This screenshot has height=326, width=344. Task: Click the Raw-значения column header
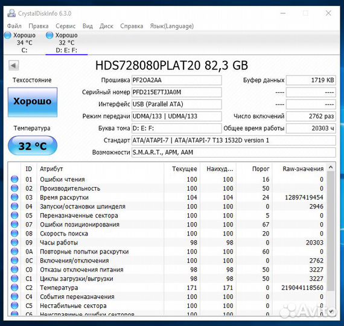[299, 169]
